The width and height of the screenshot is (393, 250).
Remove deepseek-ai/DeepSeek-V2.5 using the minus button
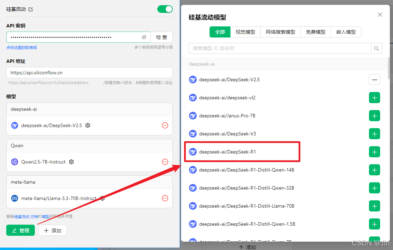(375, 80)
